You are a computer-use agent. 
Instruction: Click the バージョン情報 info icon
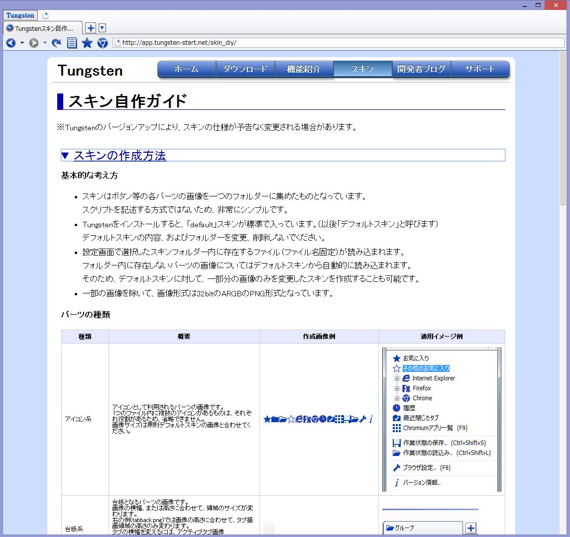(x=397, y=482)
